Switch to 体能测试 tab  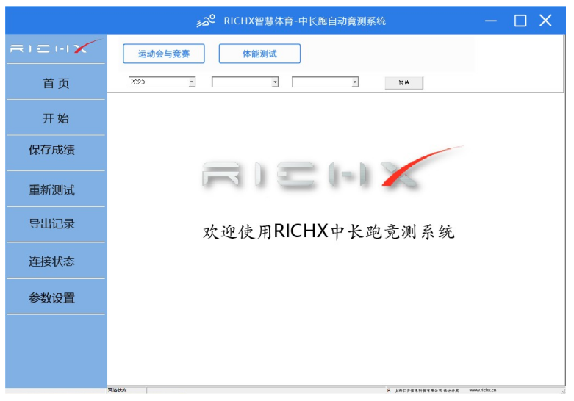point(259,54)
